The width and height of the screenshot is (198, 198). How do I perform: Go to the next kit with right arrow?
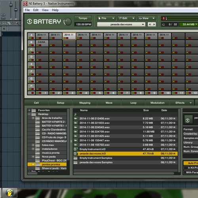[x=154, y=24]
